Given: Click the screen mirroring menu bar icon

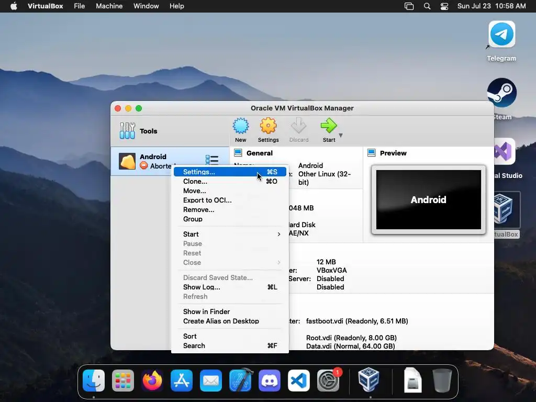Looking at the screenshot, I should 409,6.
